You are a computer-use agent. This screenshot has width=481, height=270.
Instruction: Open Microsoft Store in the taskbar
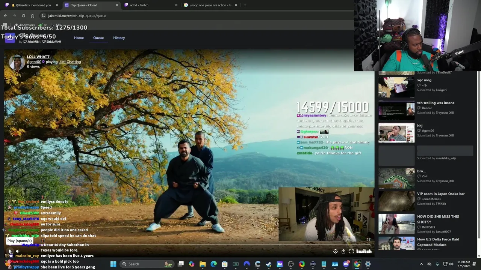click(x=225, y=264)
